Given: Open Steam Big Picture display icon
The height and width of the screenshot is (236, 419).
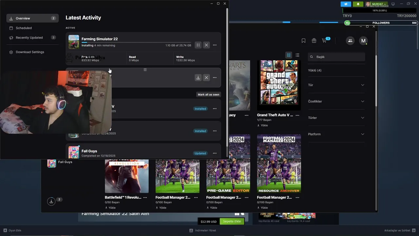Looking at the screenshot, I should 393,4.
